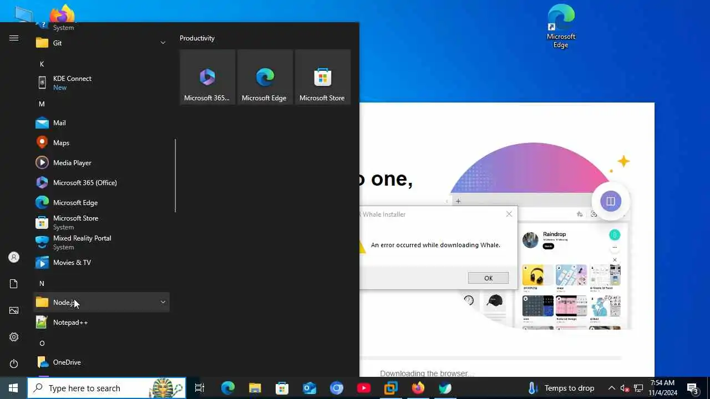The width and height of the screenshot is (710, 399).
Task: Launch KDE Connect from the app list
Action: coord(102,83)
